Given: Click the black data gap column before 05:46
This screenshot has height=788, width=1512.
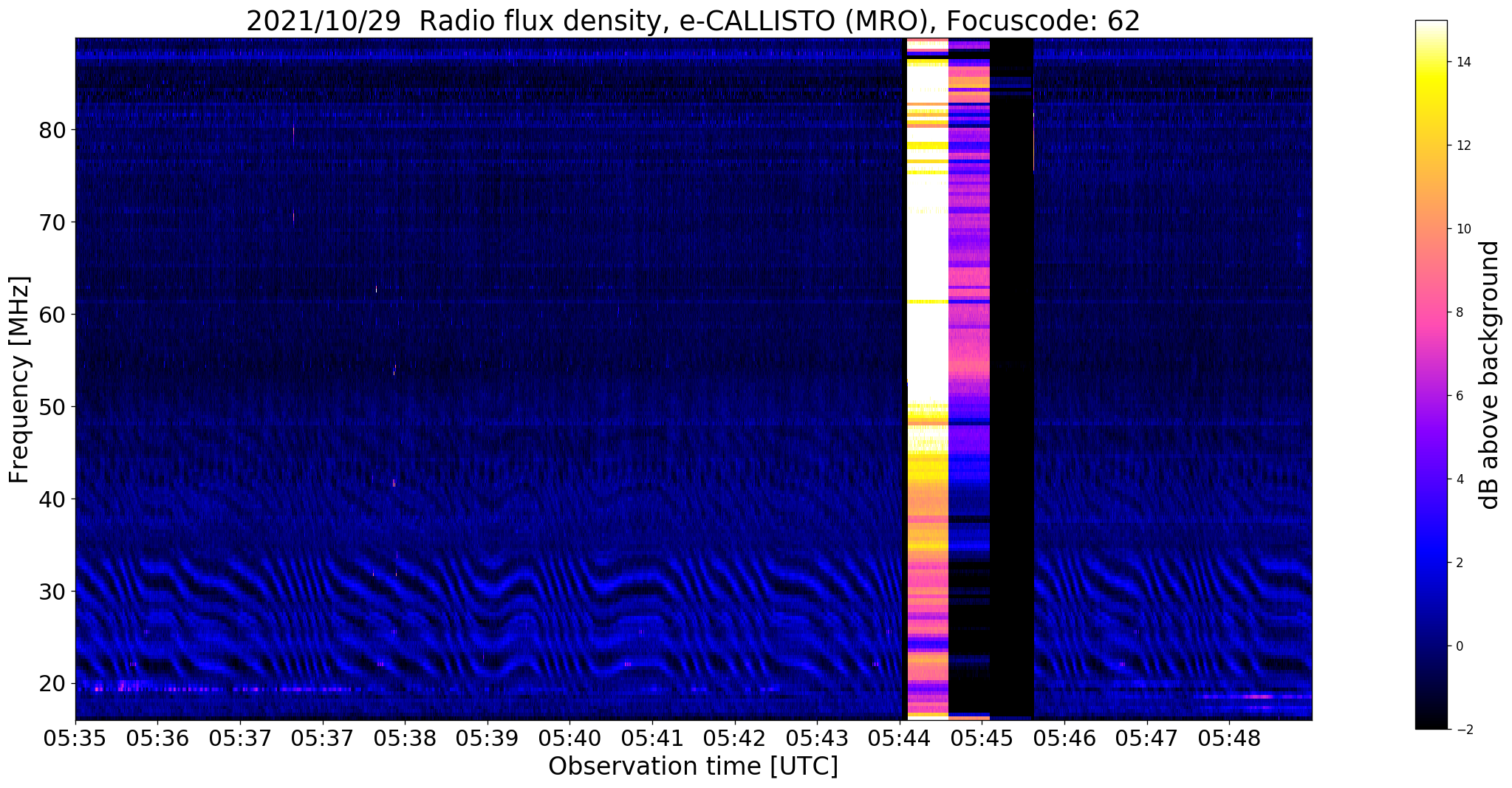Looking at the screenshot, I should [1011, 378].
